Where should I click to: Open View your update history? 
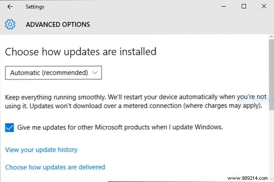(x=41, y=150)
